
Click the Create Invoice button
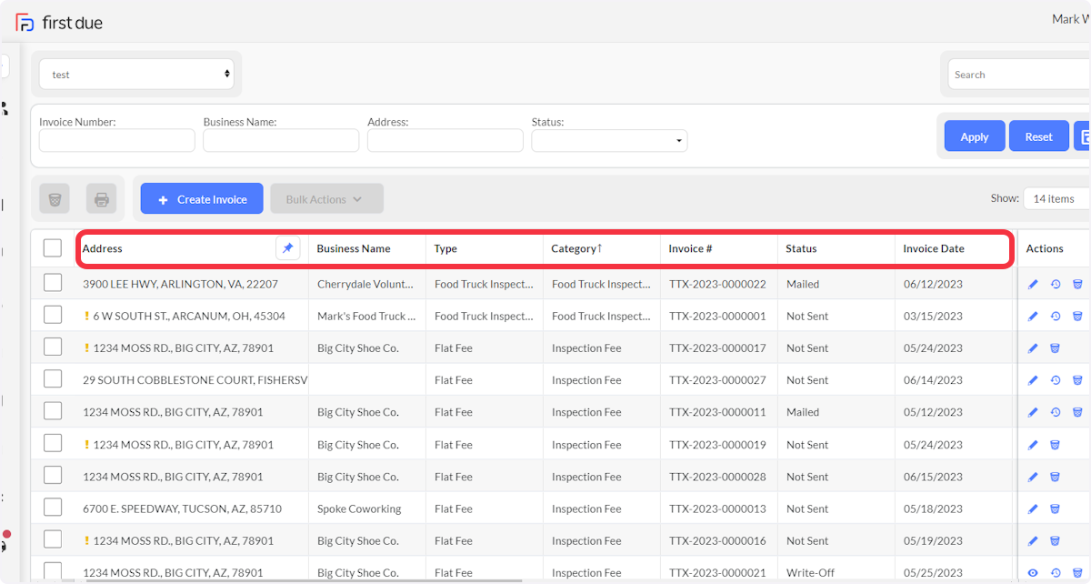point(202,199)
